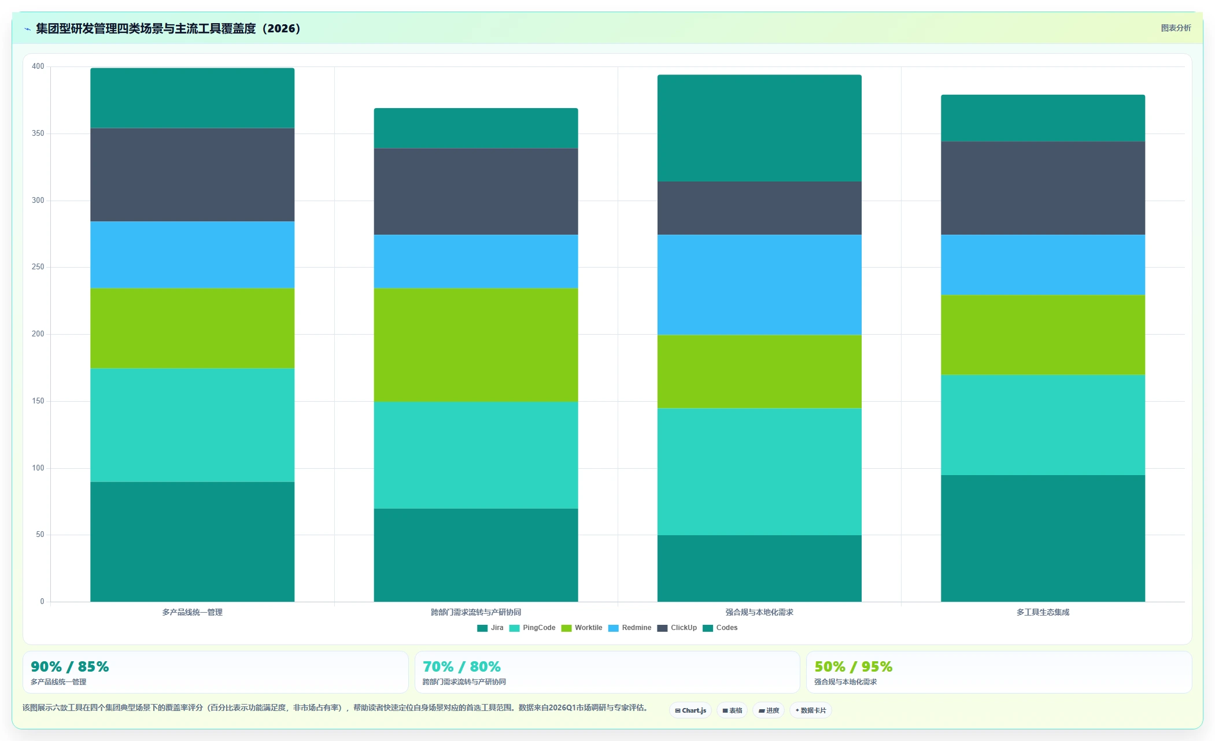Click the Redmine blue segment of the 多产品线统一管理 bar
Image resolution: width=1215 pixels, height=741 pixels.
(x=192, y=255)
